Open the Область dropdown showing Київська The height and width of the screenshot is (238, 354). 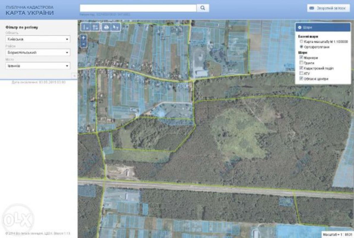point(38,39)
